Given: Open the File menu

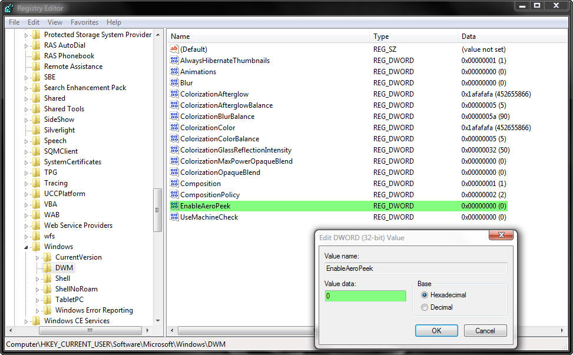Looking at the screenshot, I should coord(14,22).
